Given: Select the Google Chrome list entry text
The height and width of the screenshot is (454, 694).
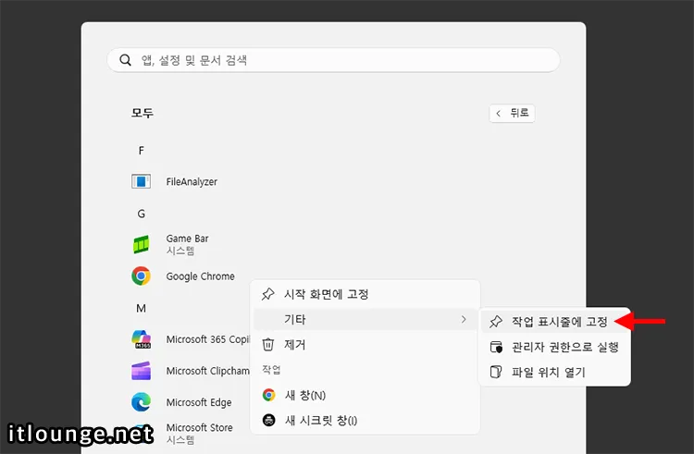Looking at the screenshot, I should 201,276.
